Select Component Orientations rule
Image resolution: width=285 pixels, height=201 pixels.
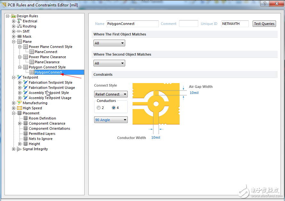point(49,128)
